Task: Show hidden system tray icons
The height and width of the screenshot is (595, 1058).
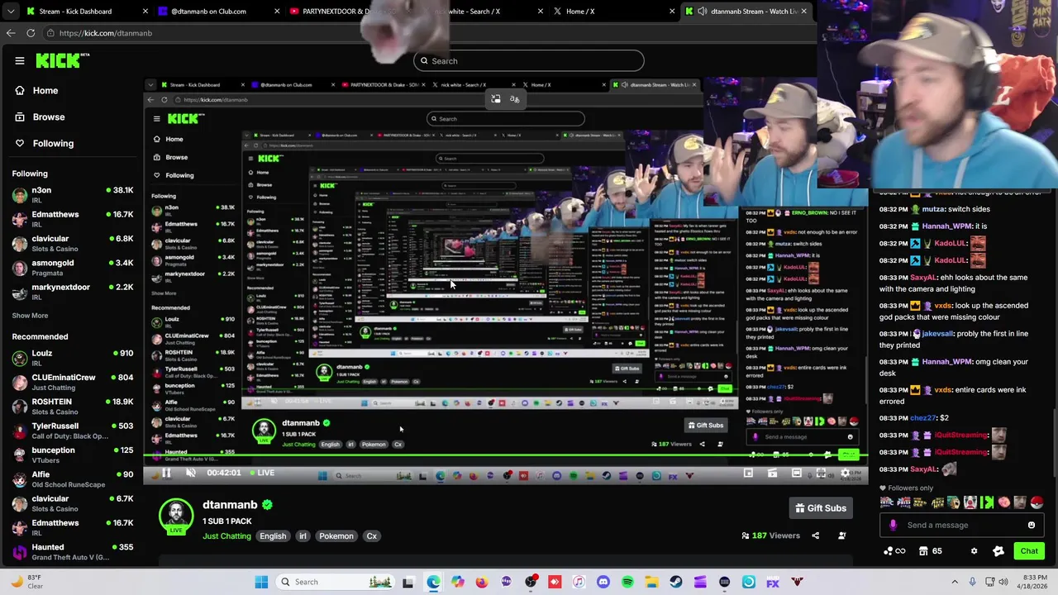Action: point(955,582)
